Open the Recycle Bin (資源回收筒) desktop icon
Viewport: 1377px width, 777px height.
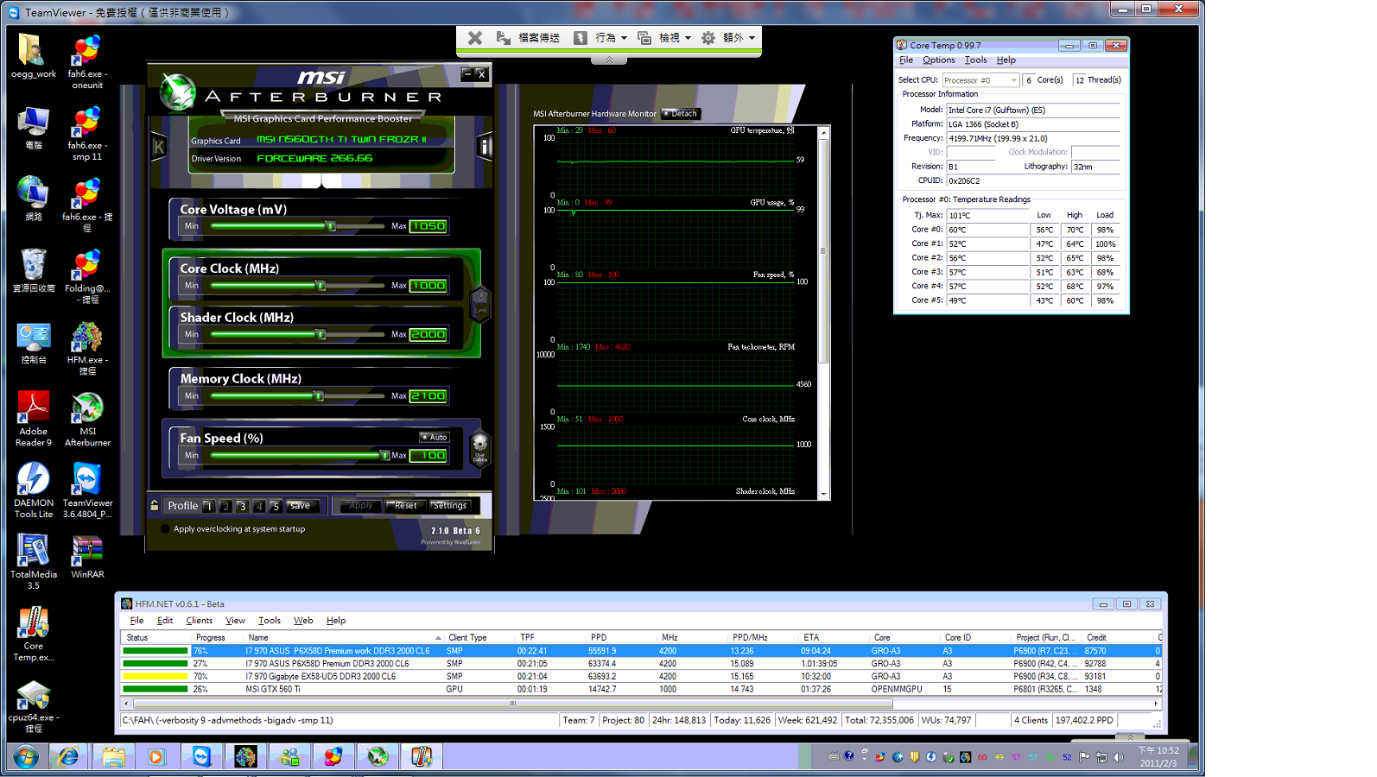click(34, 271)
